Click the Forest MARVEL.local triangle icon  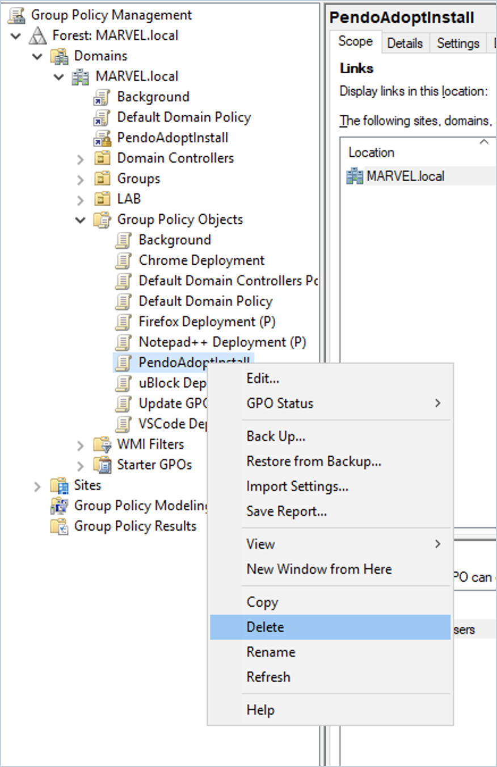click(x=38, y=36)
